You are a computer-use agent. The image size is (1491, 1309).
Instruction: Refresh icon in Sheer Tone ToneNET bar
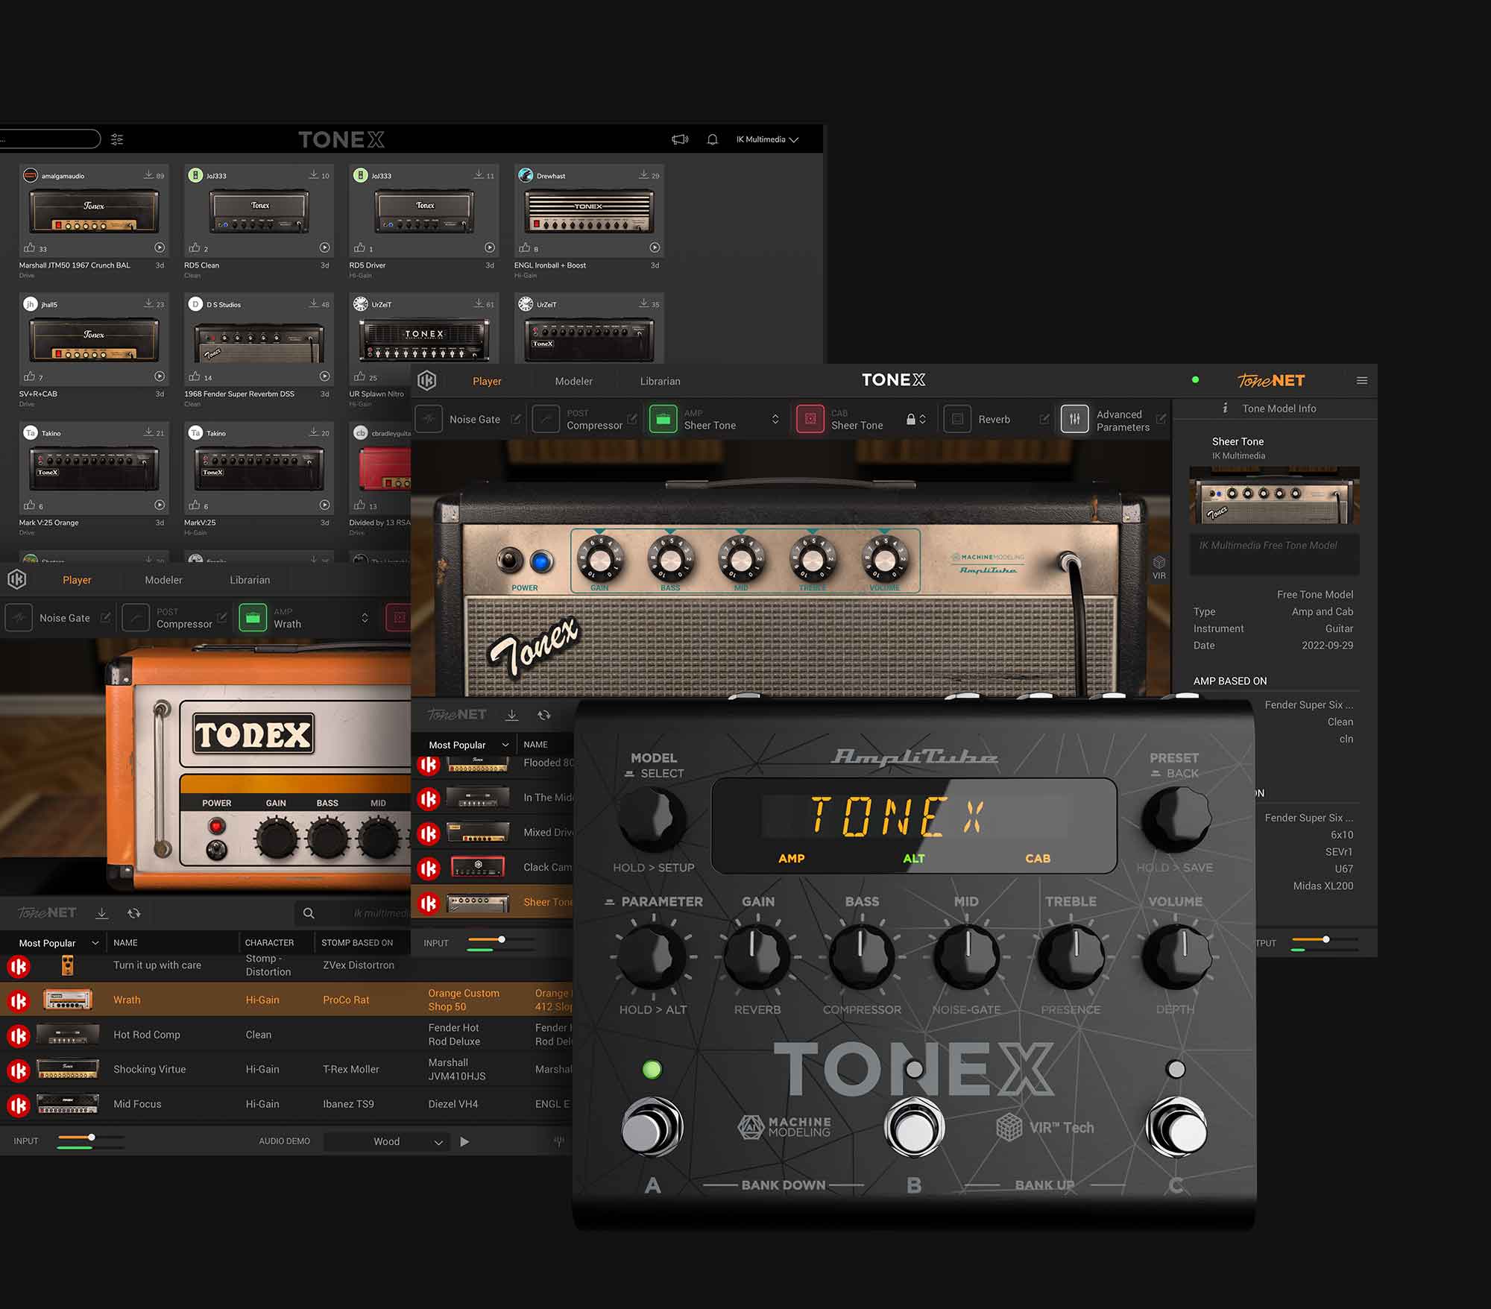tap(544, 715)
